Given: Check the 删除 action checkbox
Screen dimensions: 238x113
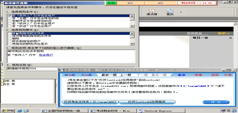Looking at the screenshot, I should [10, 39].
